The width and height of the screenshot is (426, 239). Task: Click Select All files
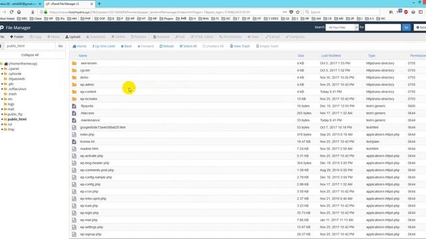pos(188,46)
